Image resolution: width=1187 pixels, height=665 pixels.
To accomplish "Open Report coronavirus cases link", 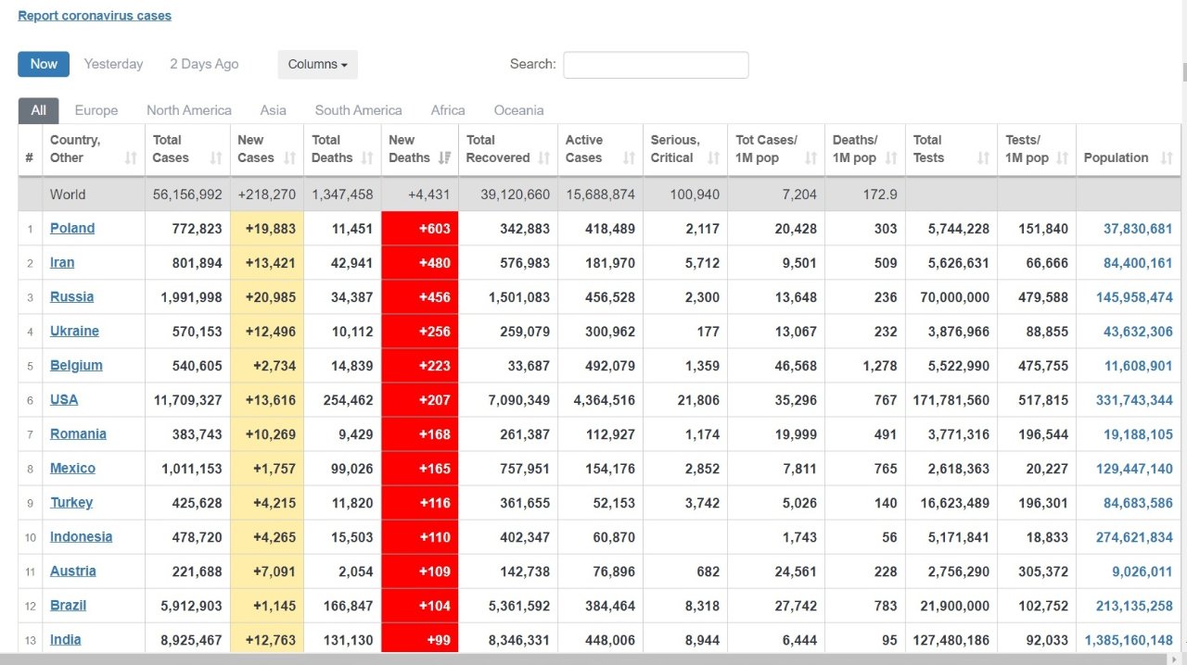I will 95,16.
